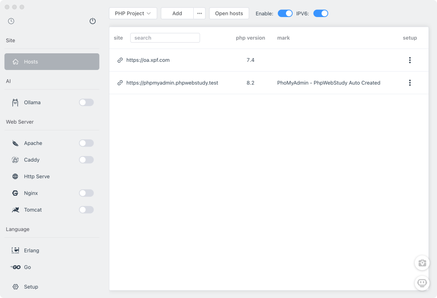Expand the PHP Project dropdown

point(133,13)
